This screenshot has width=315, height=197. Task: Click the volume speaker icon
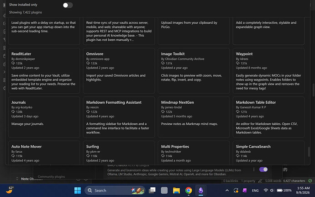(x=272, y=190)
